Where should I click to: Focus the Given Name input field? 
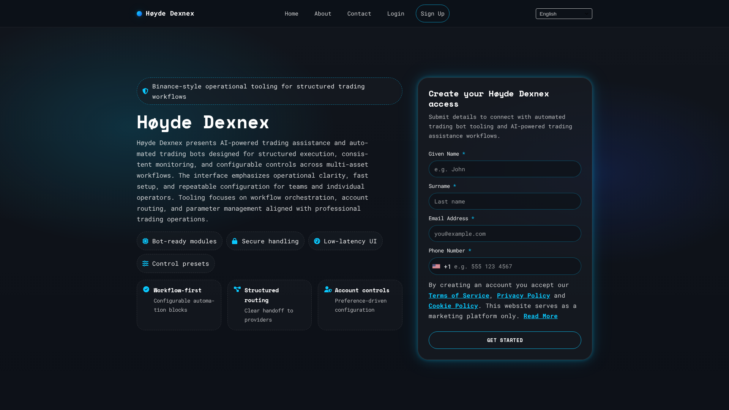pyautogui.click(x=505, y=169)
